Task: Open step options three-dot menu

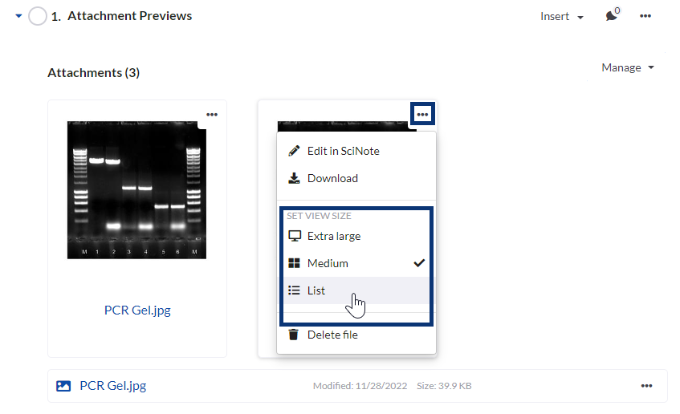Action: point(645,16)
